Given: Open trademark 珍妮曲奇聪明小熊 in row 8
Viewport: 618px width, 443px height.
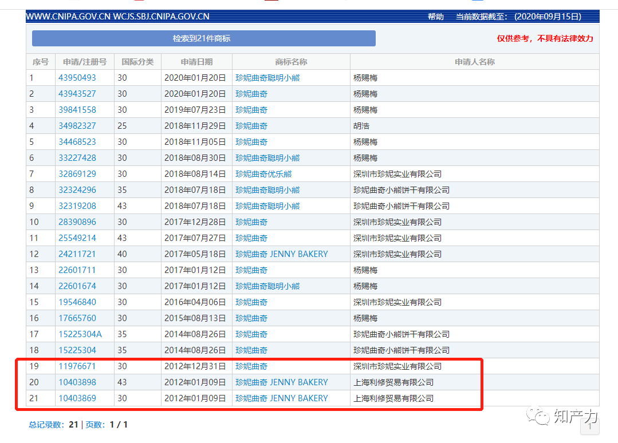Looking at the screenshot, I should 267,190.
